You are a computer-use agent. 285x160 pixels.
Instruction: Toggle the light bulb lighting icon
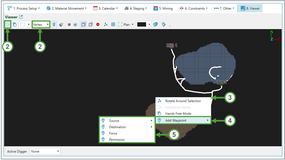[54, 24]
